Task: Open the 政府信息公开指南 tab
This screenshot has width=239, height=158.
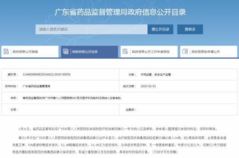Action: (30, 51)
